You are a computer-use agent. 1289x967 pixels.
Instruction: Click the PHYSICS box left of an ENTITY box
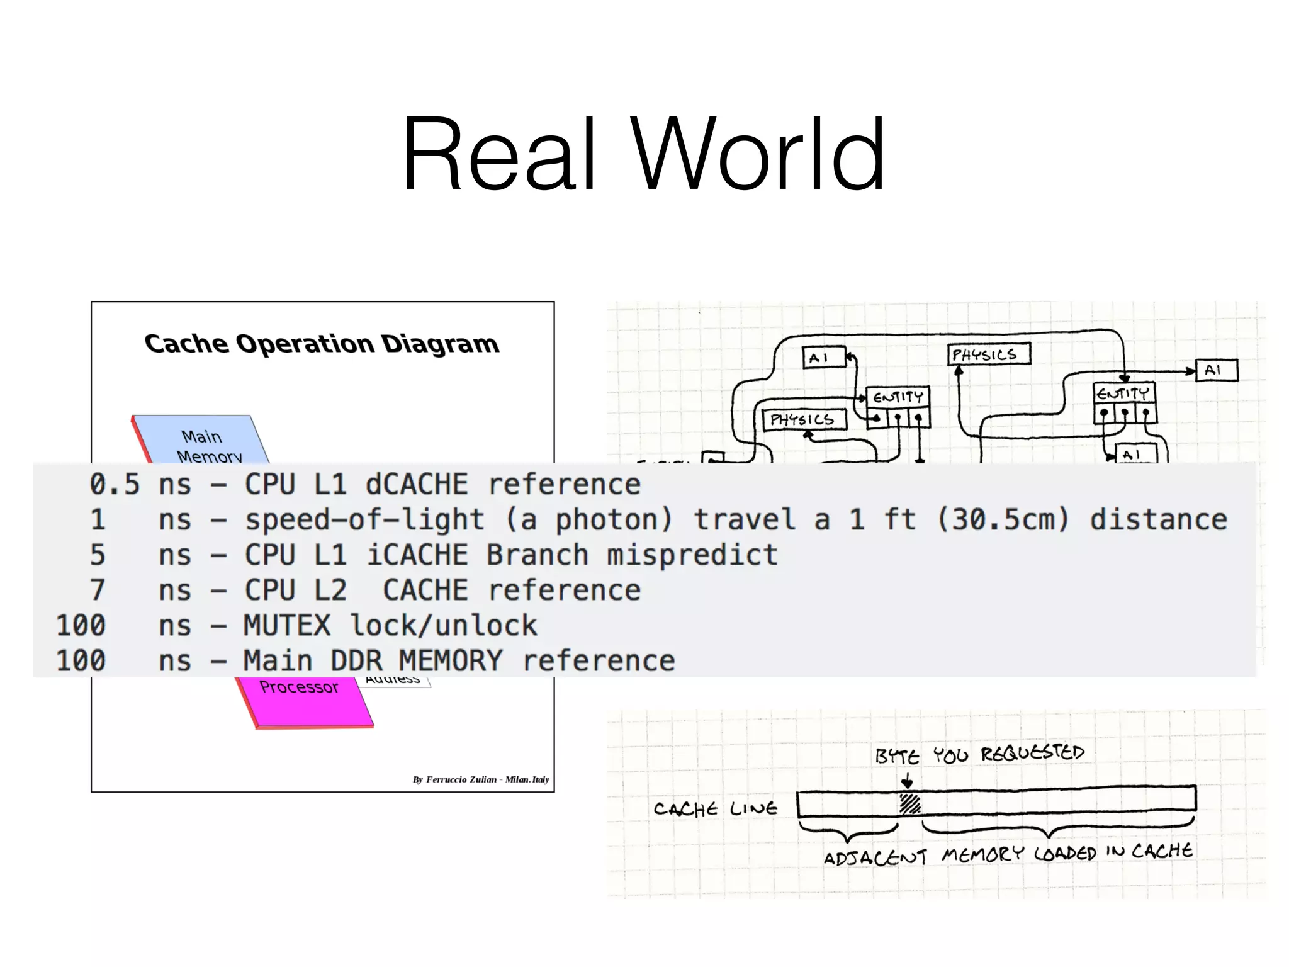(804, 419)
